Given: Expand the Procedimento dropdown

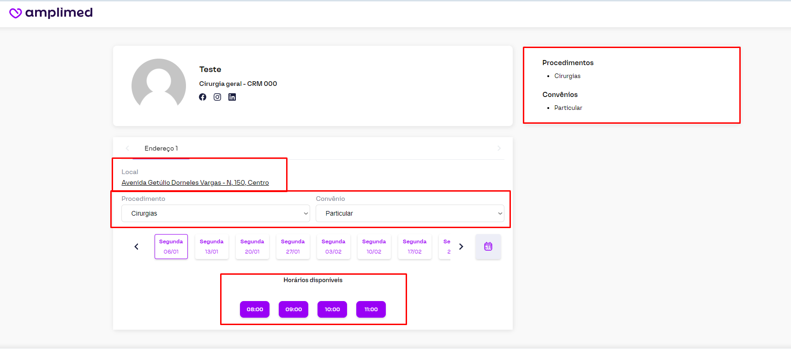Looking at the screenshot, I should [216, 213].
